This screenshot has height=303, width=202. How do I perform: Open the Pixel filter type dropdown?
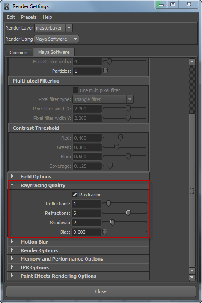[x=103, y=99]
